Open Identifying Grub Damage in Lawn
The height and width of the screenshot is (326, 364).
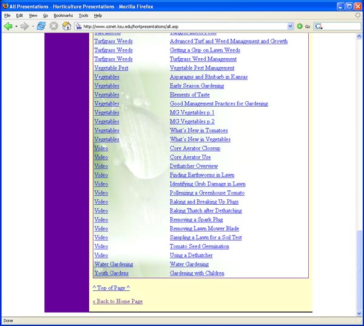207,184
